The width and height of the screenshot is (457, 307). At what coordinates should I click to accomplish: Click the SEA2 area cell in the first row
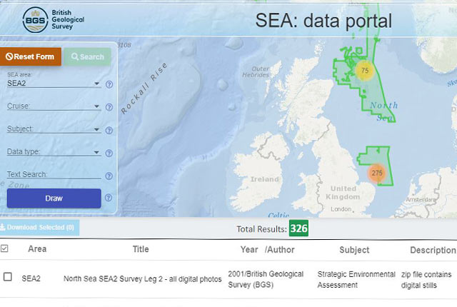[31, 278]
